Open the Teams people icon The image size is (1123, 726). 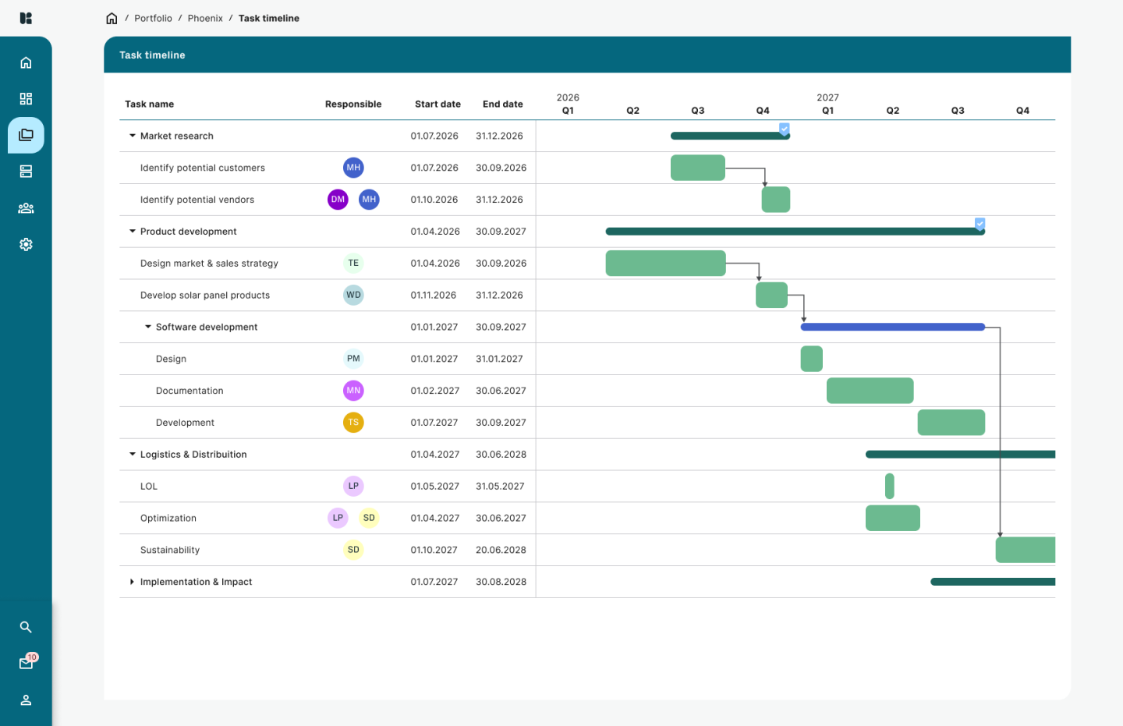tap(26, 207)
